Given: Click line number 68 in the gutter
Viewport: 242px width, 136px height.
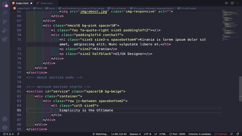Looking at the screenshot, I should (19, 25).
